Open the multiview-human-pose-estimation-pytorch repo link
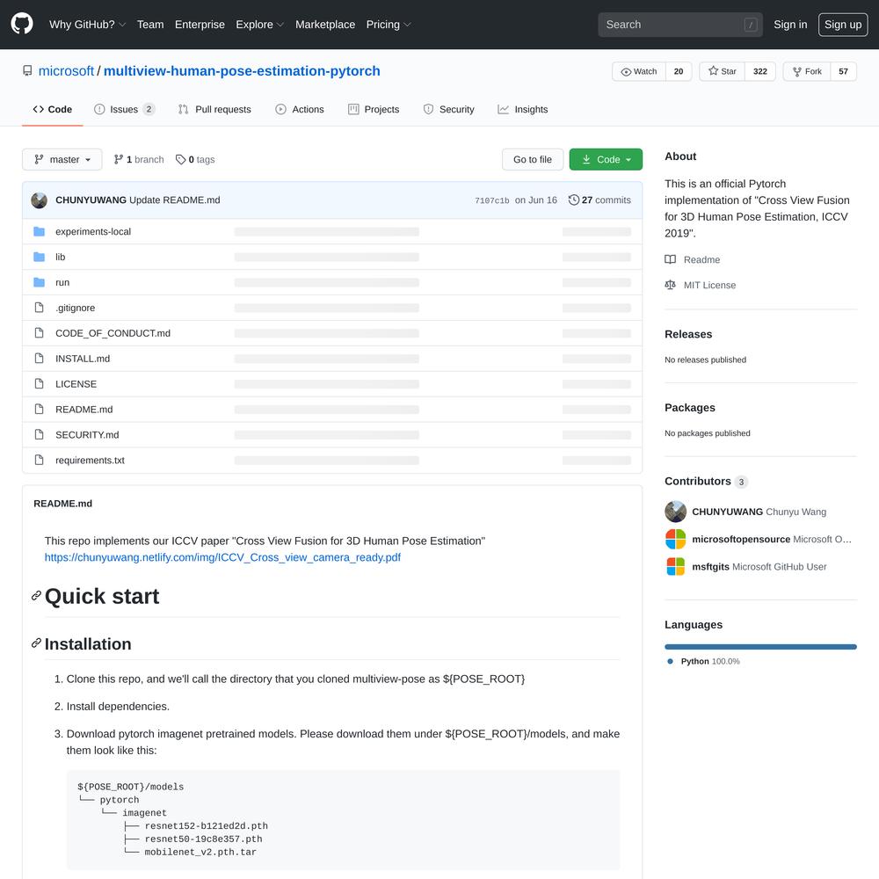The width and height of the screenshot is (879, 879). pyautogui.click(x=243, y=71)
